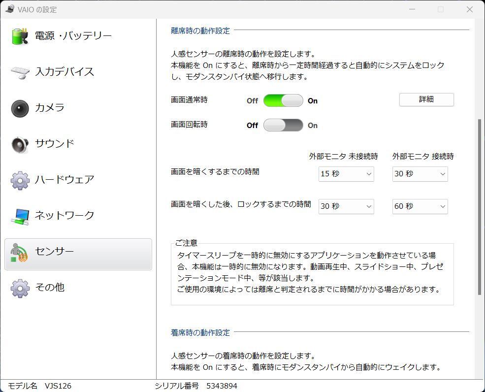Minimize the VAIO の設定 window

pos(412,9)
